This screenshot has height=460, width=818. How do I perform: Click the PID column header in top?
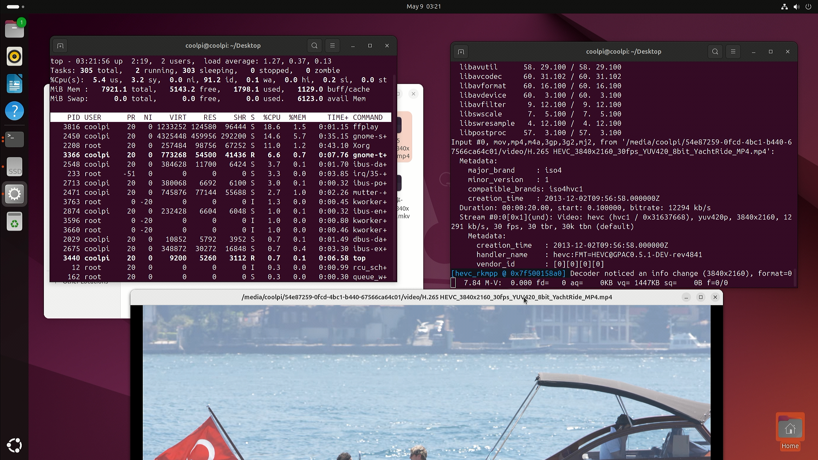pos(73,117)
